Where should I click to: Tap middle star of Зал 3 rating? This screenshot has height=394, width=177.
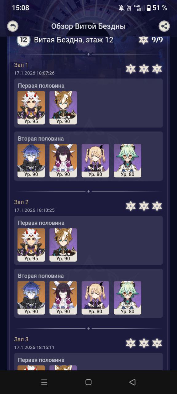(144, 343)
